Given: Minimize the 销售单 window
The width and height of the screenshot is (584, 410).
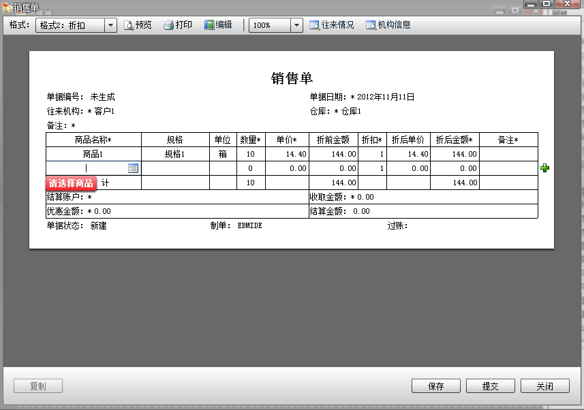Looking at the screenshot, I should 531,3.
